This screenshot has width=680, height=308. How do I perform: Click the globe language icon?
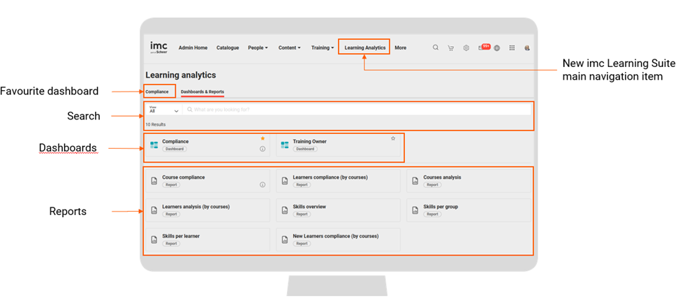tap(497, 48)
